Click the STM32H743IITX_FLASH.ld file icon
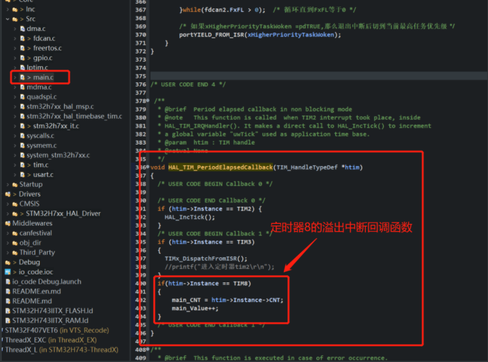488x362 pixels. pos(8,311)
